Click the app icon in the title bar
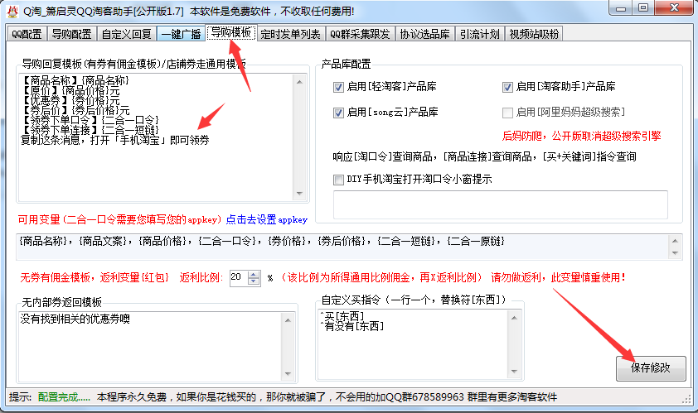 [x=12, y=12]
